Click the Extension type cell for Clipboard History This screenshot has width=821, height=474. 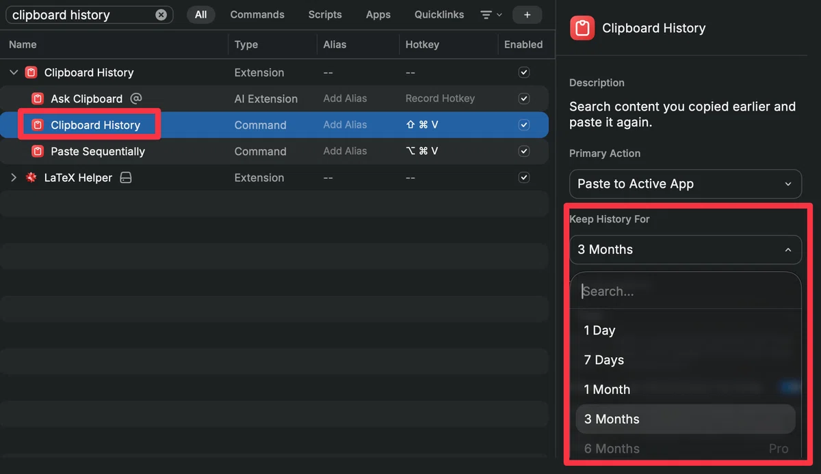coord(259,72)
